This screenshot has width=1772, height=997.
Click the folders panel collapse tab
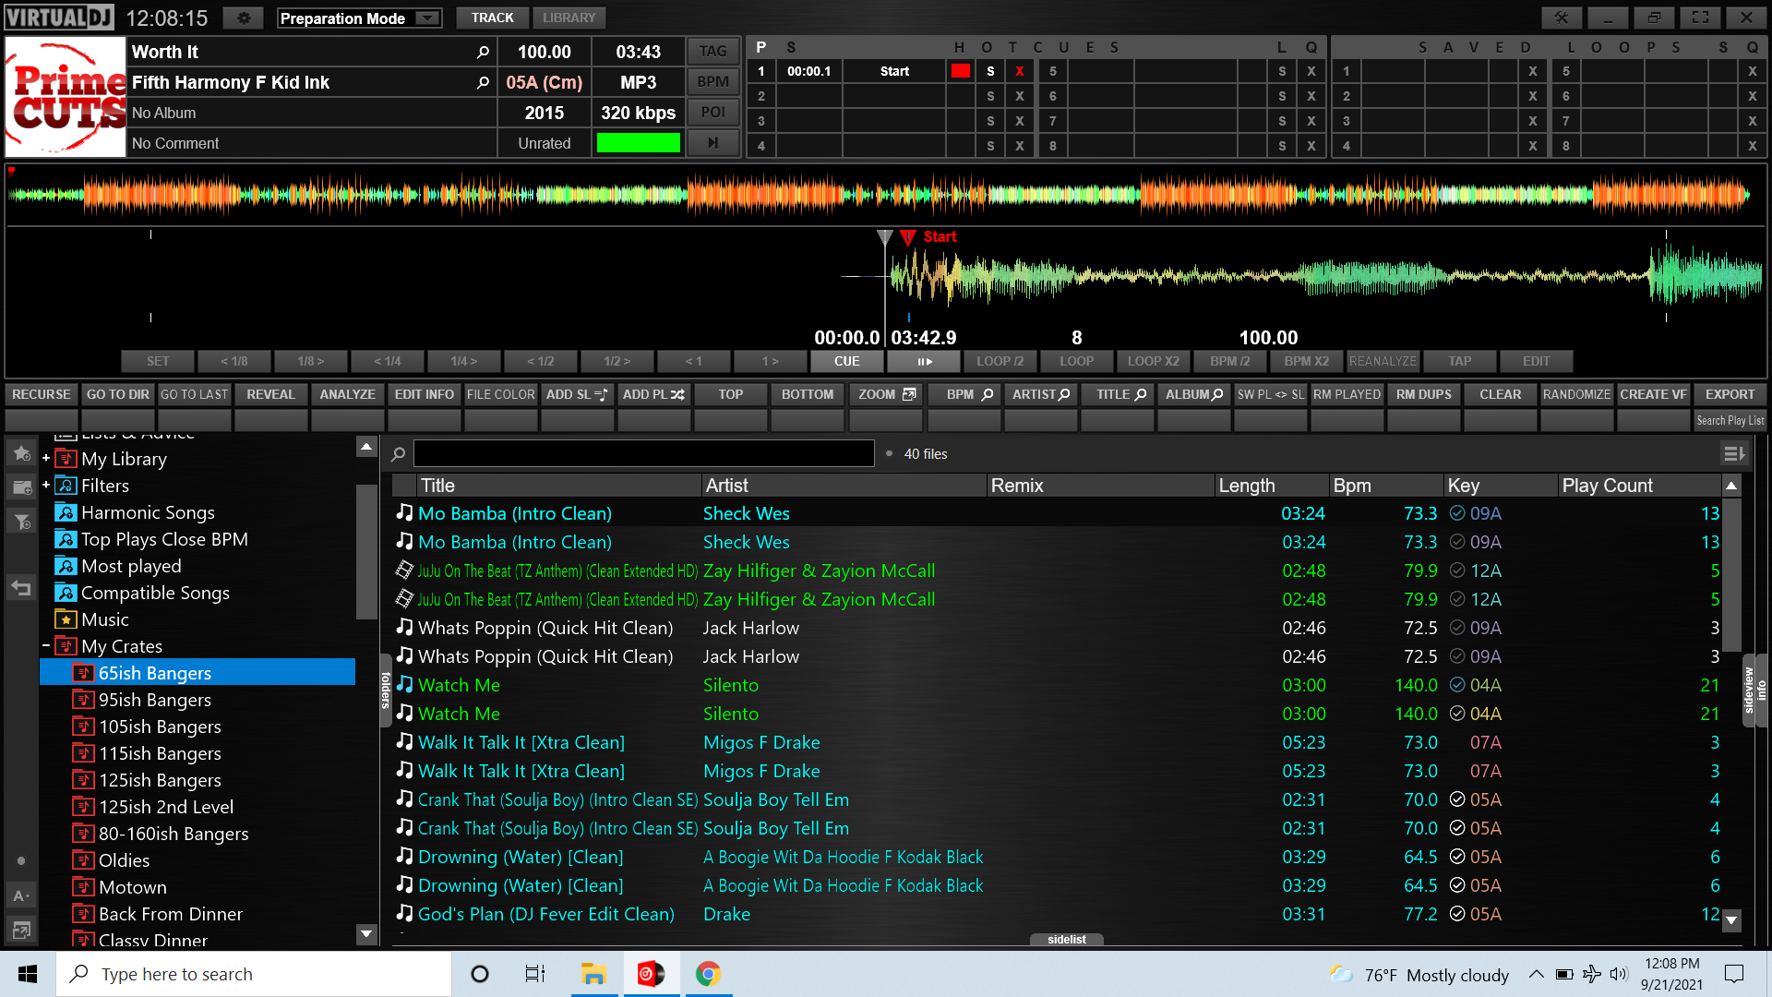[386, 691]
